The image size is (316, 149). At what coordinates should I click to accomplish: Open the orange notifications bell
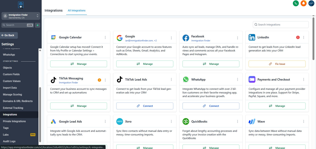(x=303, y=3)
